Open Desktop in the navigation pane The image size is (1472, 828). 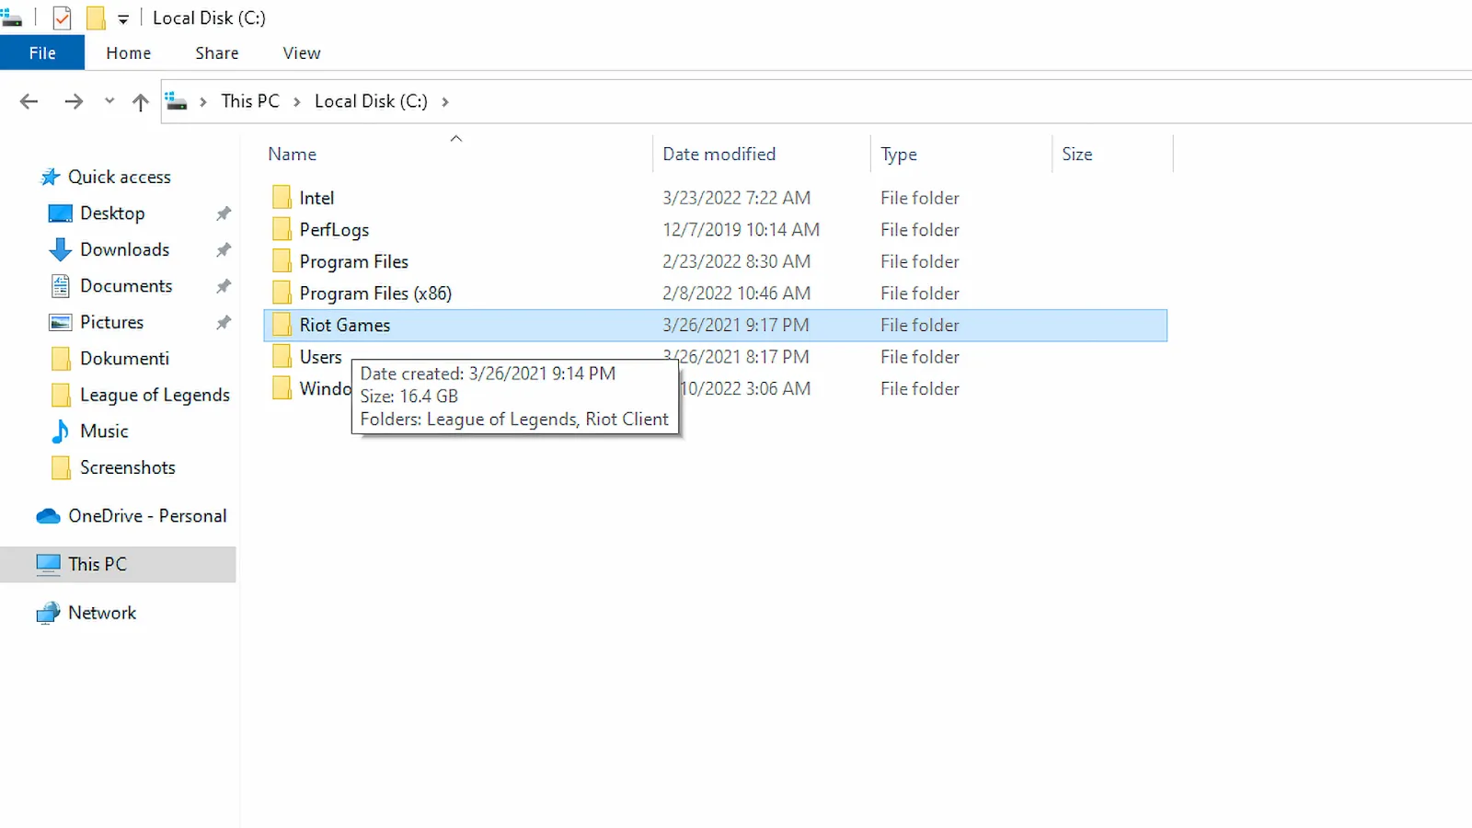coord(112,213)
